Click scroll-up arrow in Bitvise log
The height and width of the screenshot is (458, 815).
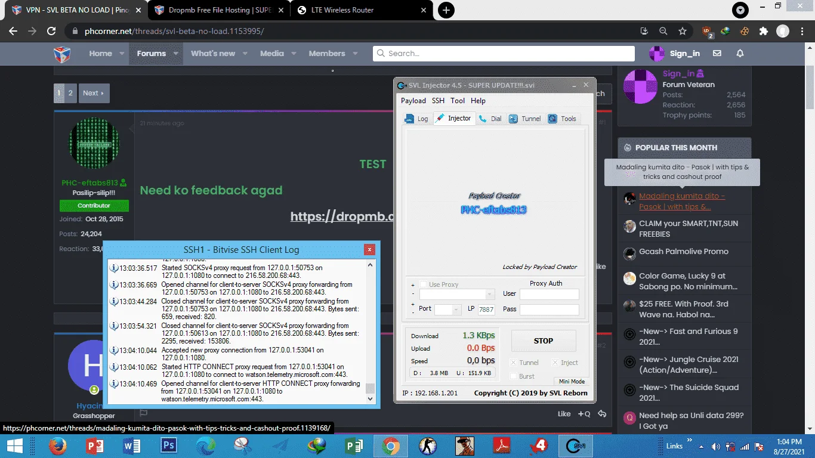tap(371, 265)
